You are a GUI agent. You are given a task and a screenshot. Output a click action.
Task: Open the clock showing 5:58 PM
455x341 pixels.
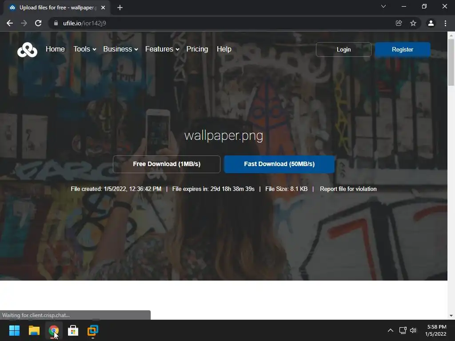[436, 330]
